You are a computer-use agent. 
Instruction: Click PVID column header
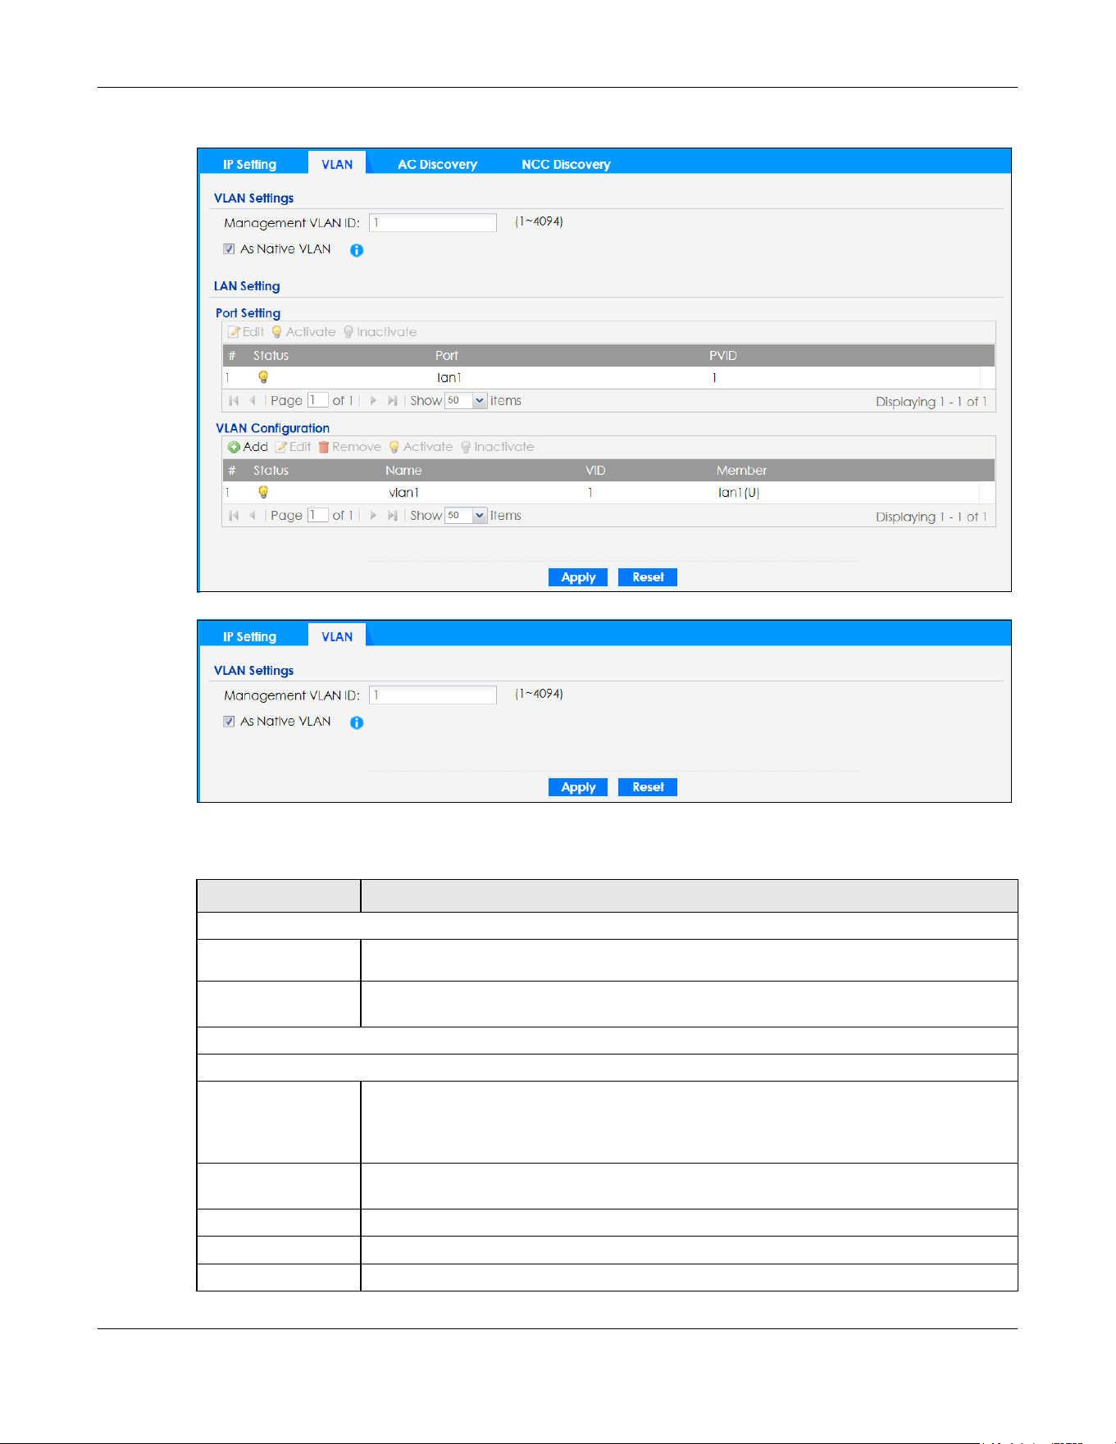[722, 355]
